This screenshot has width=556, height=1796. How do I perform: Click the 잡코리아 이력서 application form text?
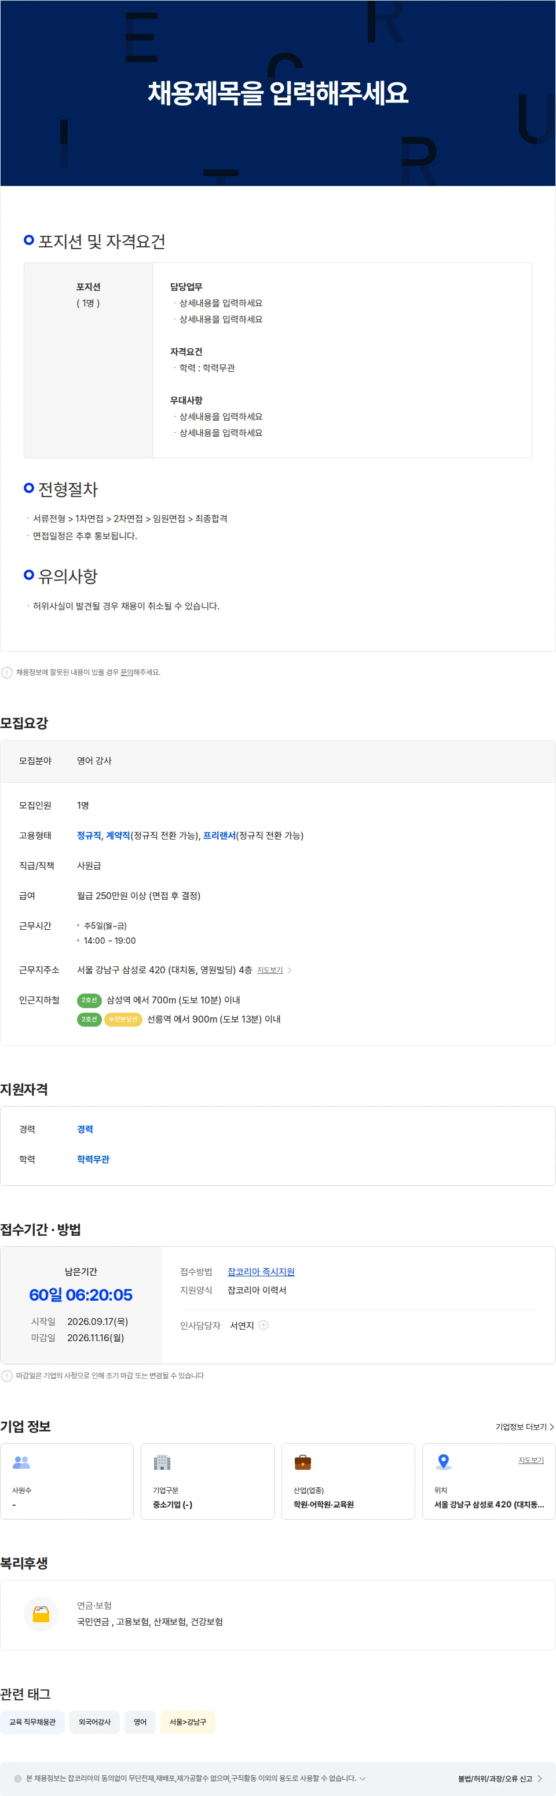tap(257, 1290)
